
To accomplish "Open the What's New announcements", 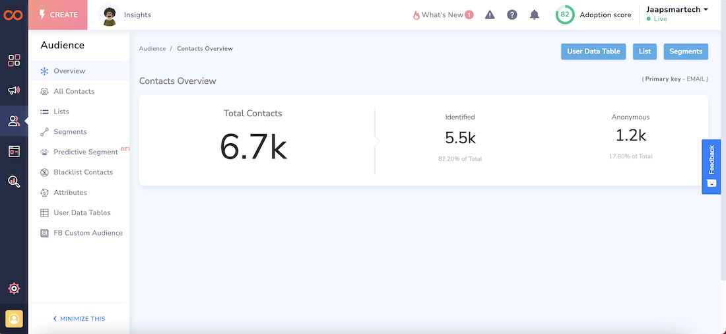I will (442, 15).
